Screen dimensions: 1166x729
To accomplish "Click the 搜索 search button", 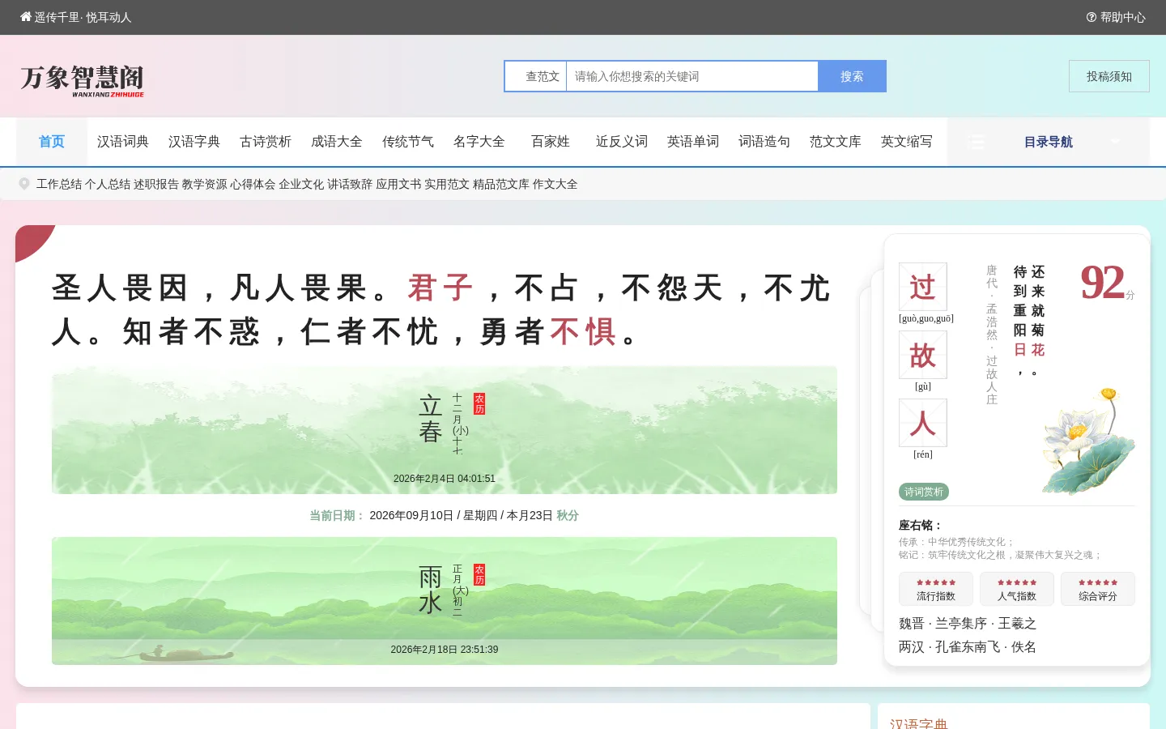I will (x=852, y=76).
